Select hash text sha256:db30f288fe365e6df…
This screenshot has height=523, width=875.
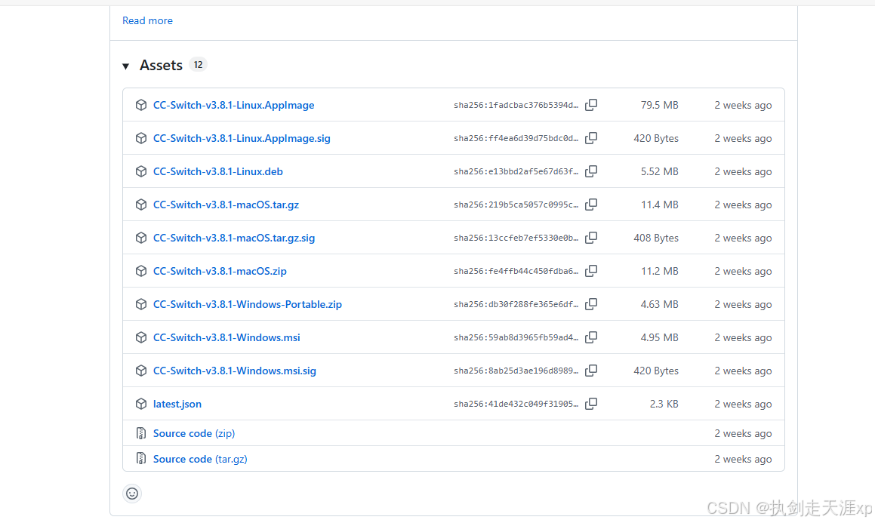point(516,304)
